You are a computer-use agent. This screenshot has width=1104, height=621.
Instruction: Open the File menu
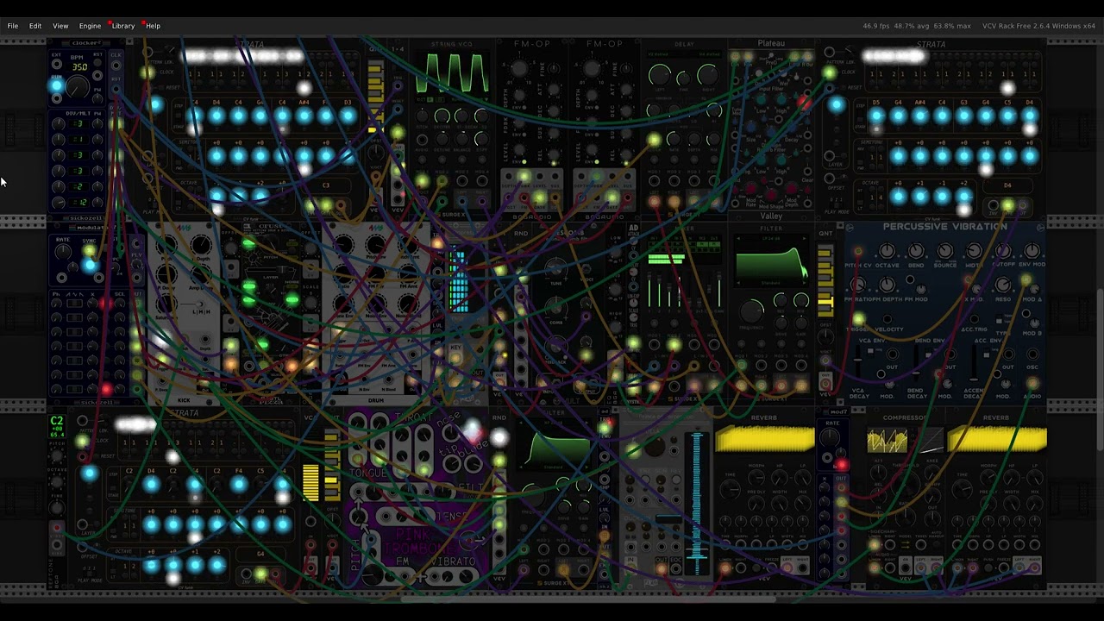(x=13, y=26)
